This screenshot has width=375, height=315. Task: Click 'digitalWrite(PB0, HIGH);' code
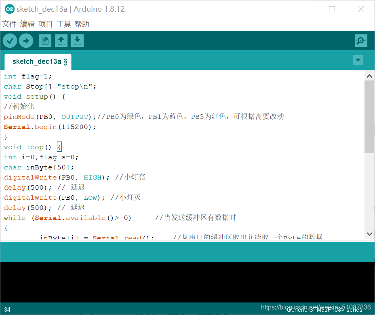tap(57, 178)
